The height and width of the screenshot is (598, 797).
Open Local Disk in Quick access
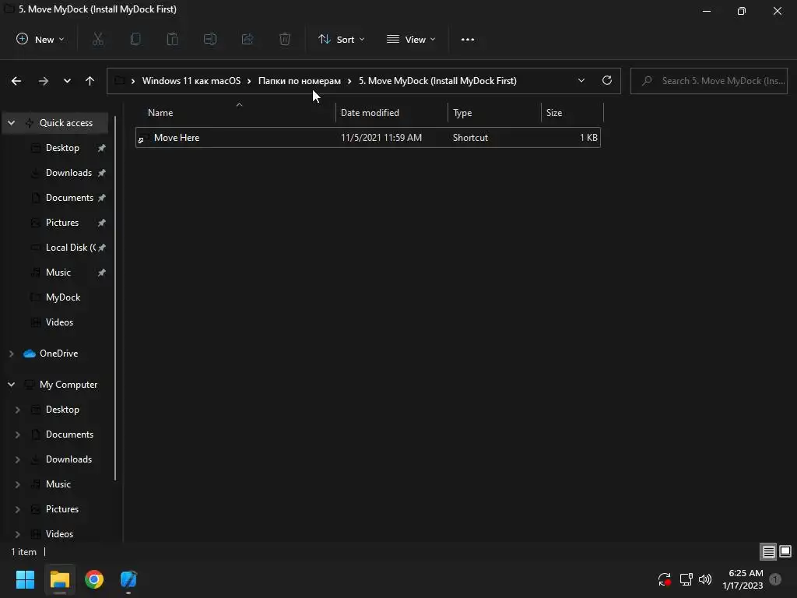click(71, 248)
